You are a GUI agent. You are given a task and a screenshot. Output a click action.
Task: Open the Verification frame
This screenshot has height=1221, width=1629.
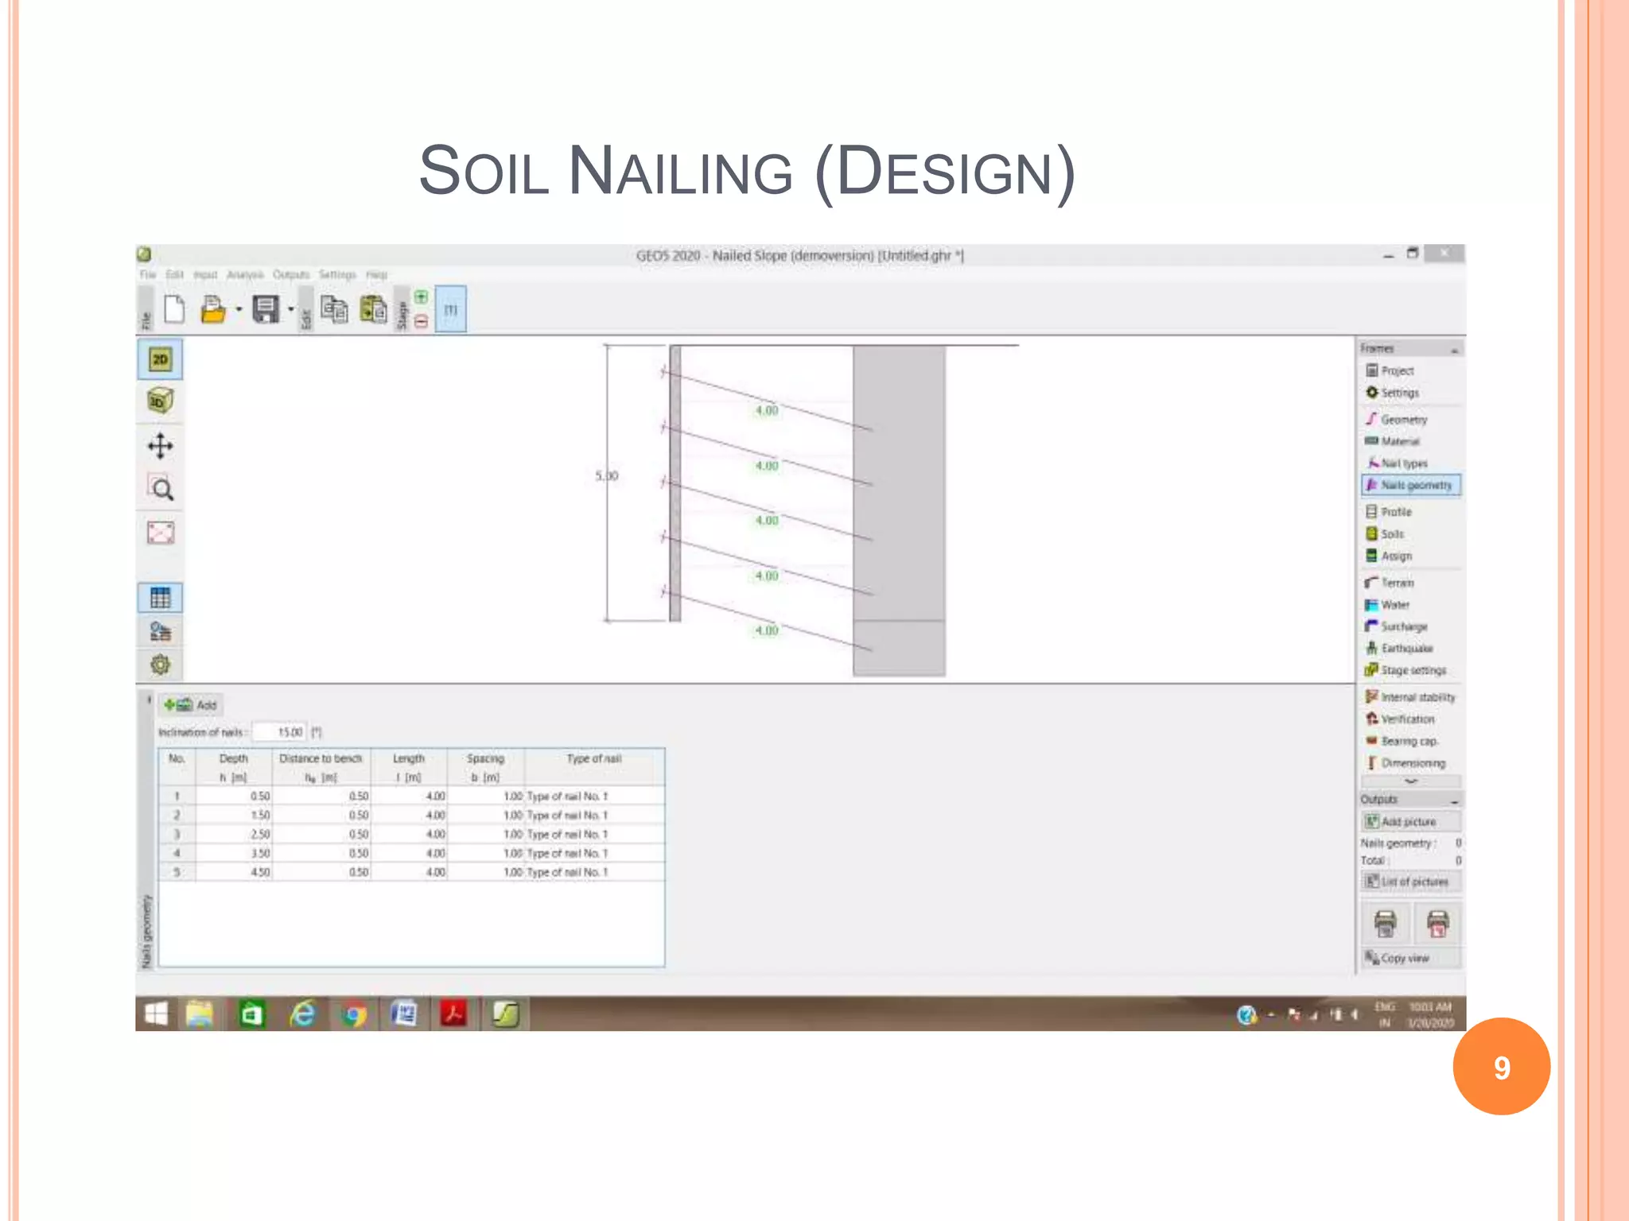(x=1411, y=719)
